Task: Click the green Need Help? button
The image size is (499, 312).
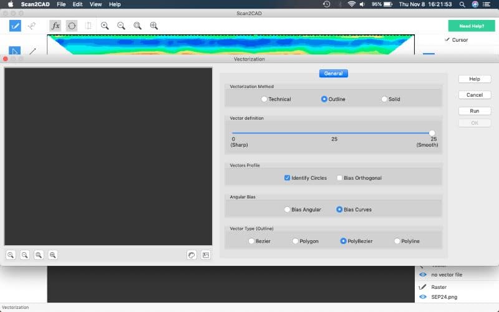Action: click(x=471, y=26)
